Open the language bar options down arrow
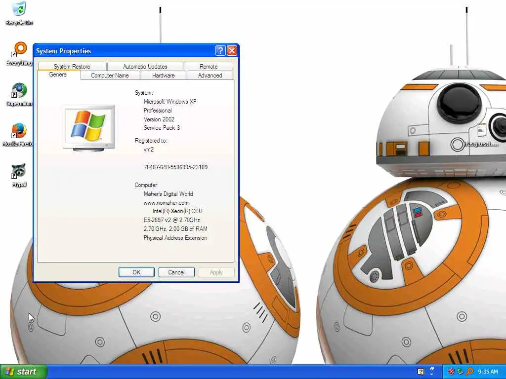Screen dimensions: 506x379 pyautogui.click(x=432, y=374)
